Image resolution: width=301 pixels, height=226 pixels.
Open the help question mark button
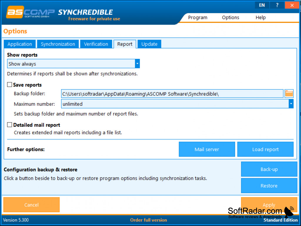pos(277,5)
